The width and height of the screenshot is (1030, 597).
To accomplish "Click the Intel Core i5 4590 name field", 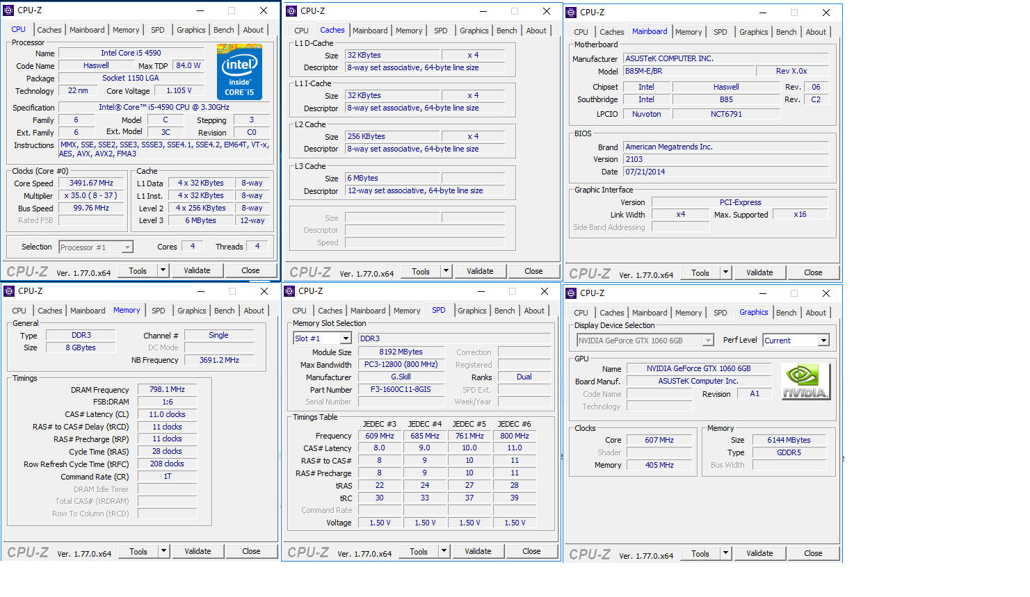I will tap(131, 53).
